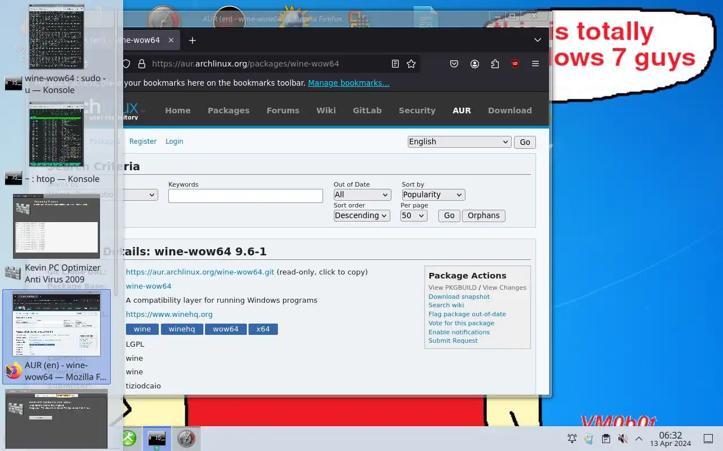Select the wine keyword tag

pyautogui.click(x=142, y=329)
